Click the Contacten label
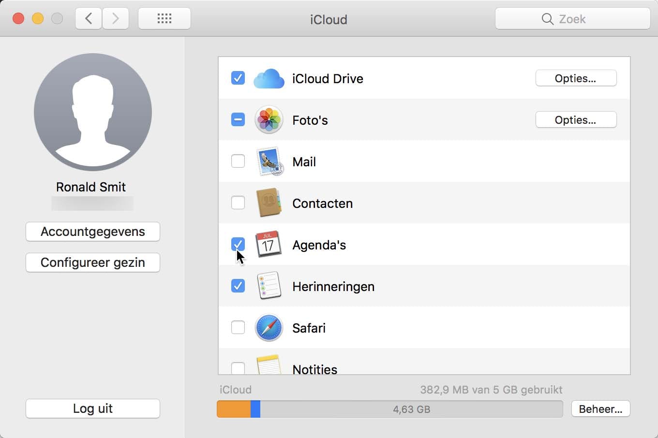The height and width of the screenshot is (438, 658). [x=322, y=204]
